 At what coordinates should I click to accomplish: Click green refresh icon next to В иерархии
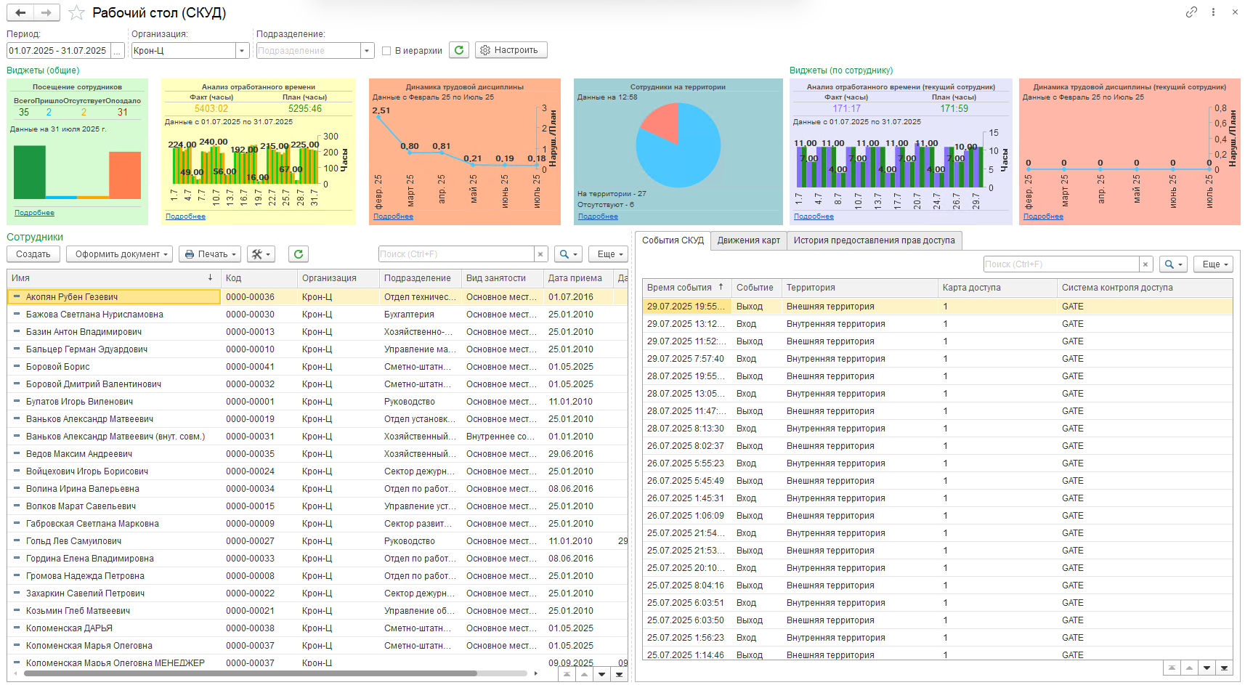point(458,50)
